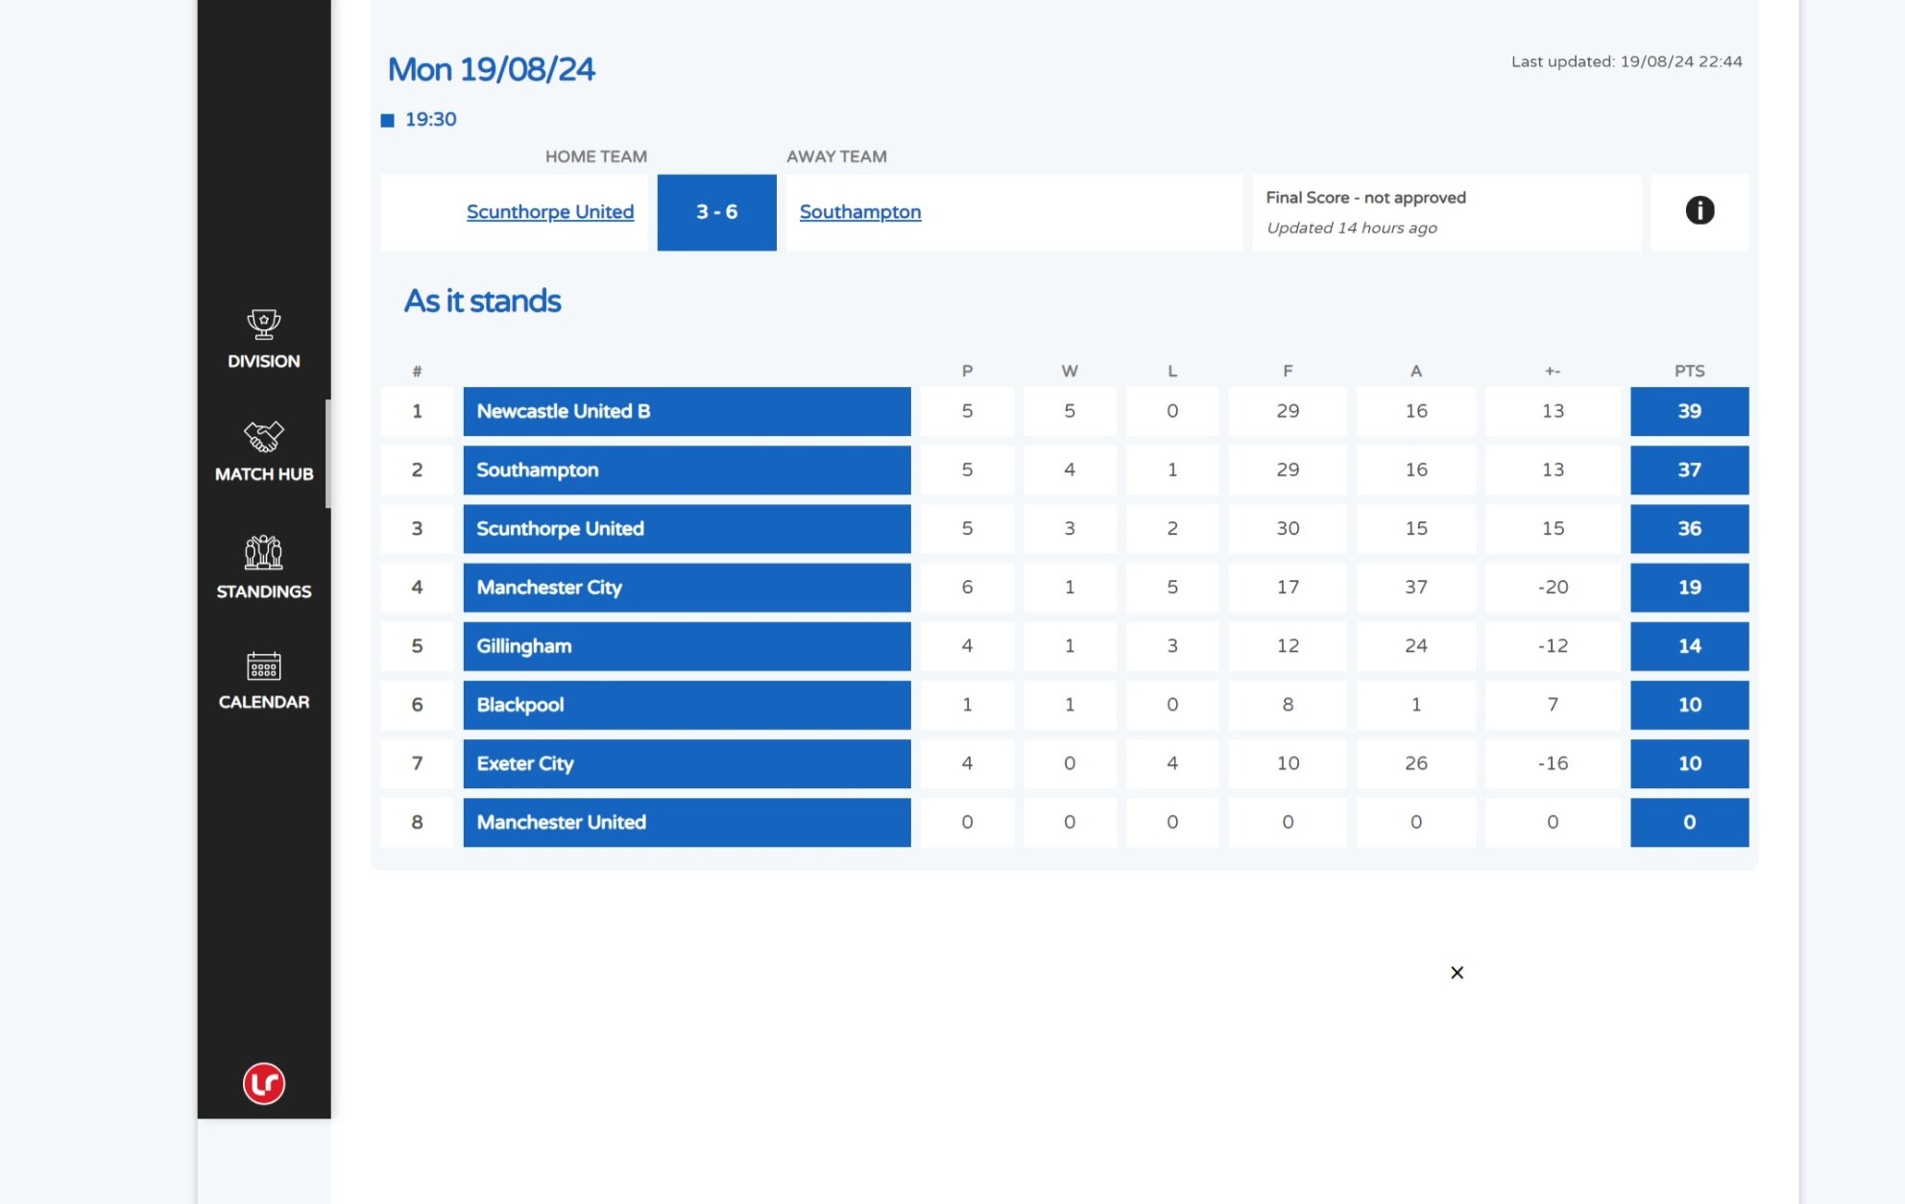Screen dimensions: 1905x1204
Task: Click Southampton points value 37
Action: pos(1689,470)
